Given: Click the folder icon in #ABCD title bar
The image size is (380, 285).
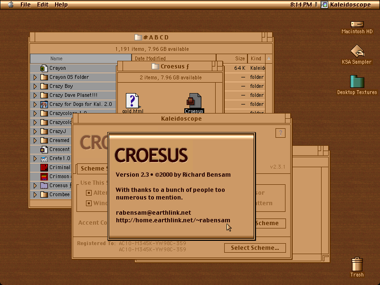Looking at the screenshot, I should click(x=138, y=38).
